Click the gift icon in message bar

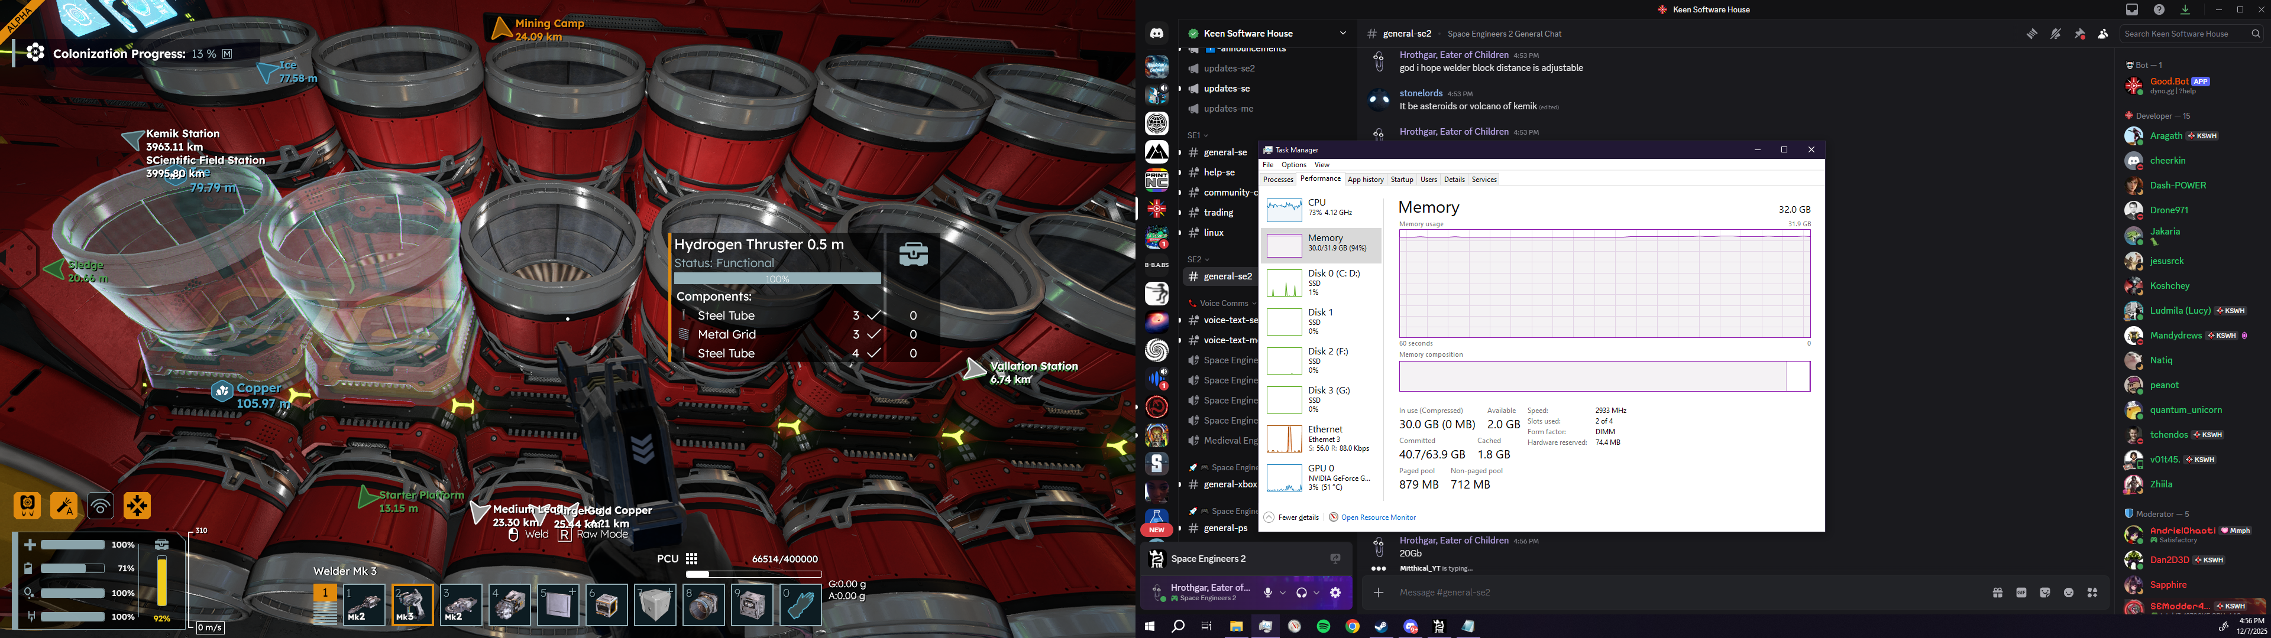pos(1998,593)
